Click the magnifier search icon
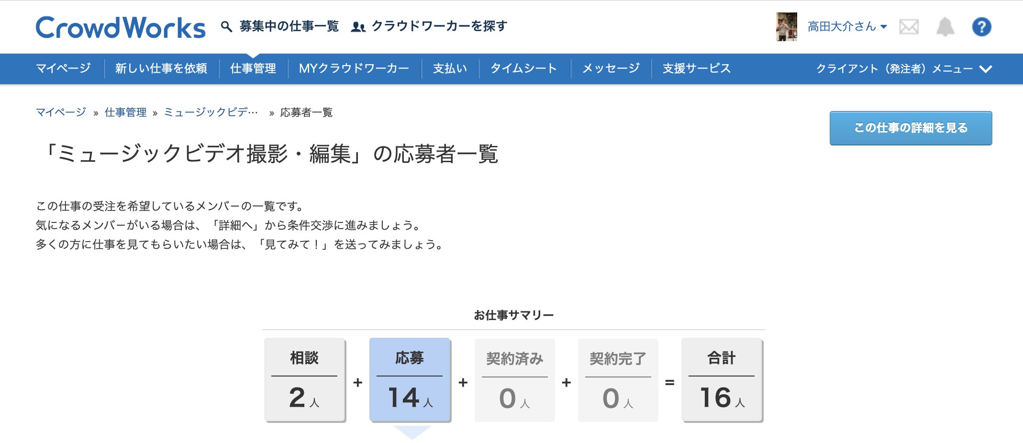Screen dimensions: 1023x443 [x=226, y=26]
